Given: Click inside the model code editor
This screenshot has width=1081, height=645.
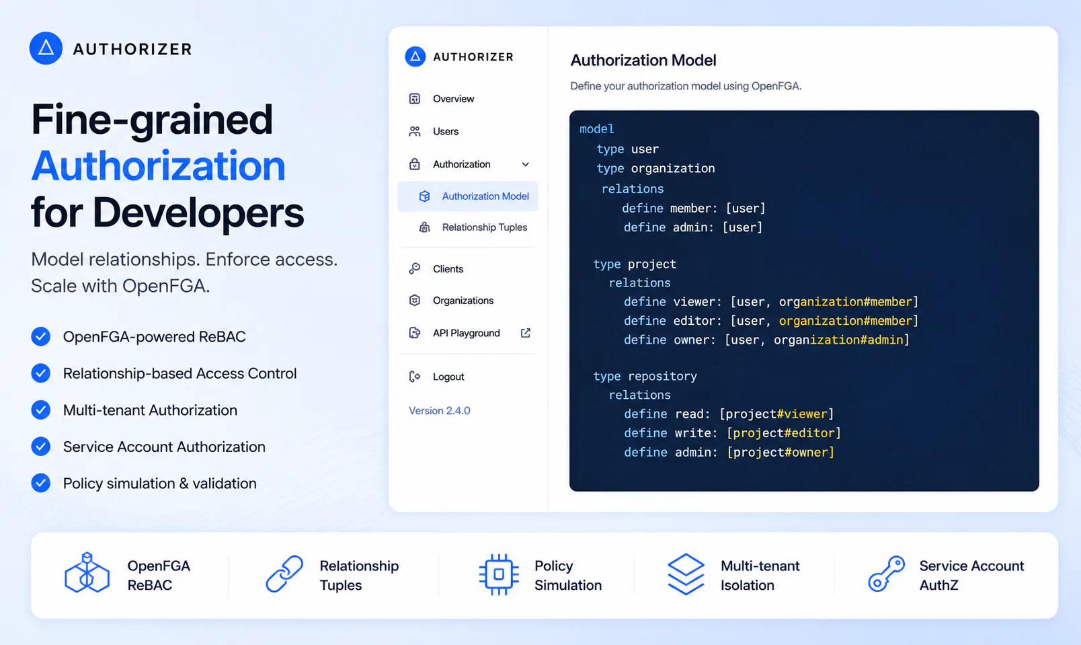Looking at the screenshot, I should point(804,301).
